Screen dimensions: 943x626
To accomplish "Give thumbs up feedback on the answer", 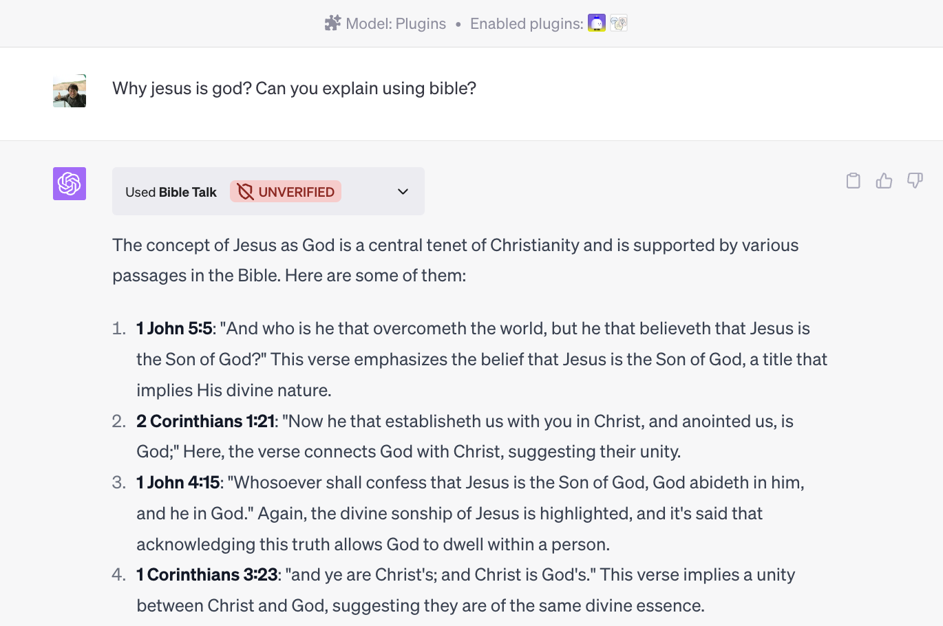I will [x=884, y=180].
